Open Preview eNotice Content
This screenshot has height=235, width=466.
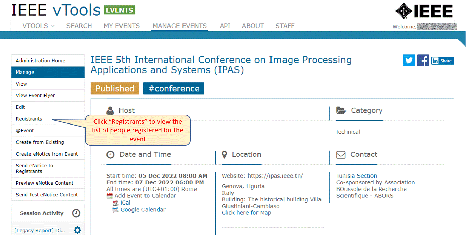pos(48,183)
